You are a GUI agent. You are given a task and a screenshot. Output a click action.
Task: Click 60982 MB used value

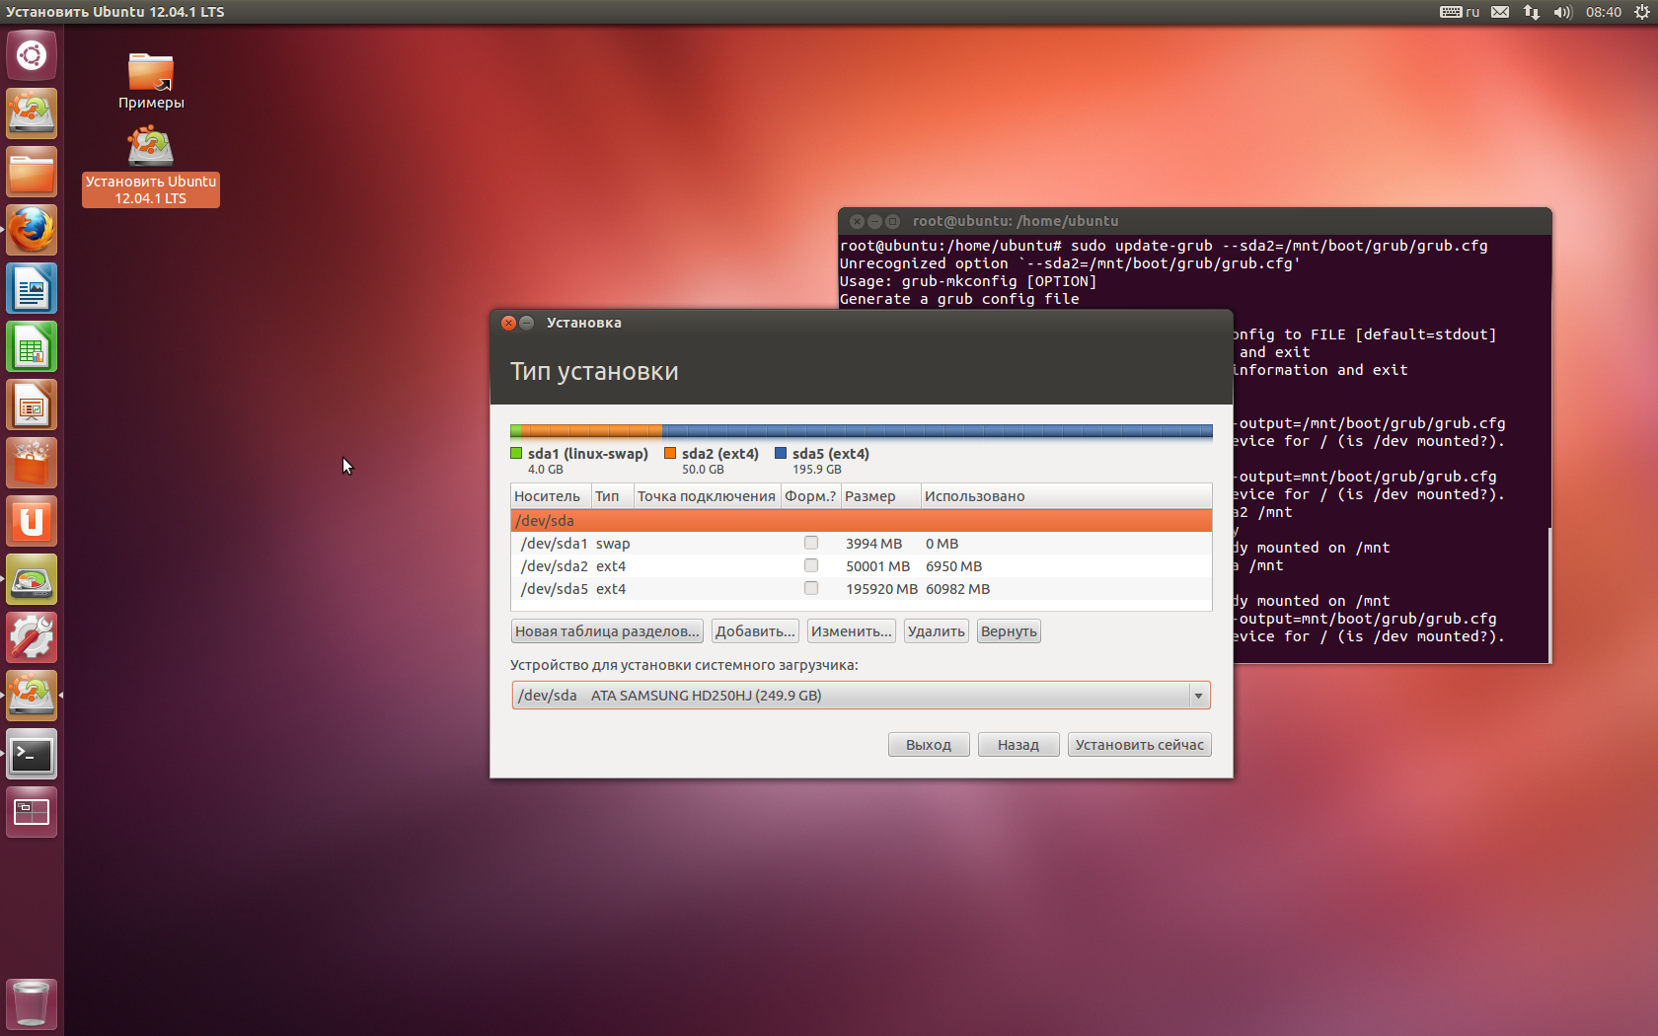957,589
